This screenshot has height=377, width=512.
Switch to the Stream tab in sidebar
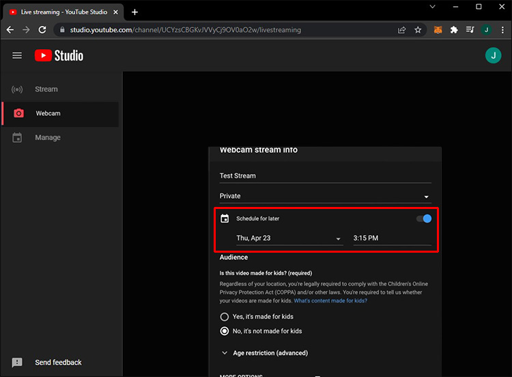coord(46,89)
